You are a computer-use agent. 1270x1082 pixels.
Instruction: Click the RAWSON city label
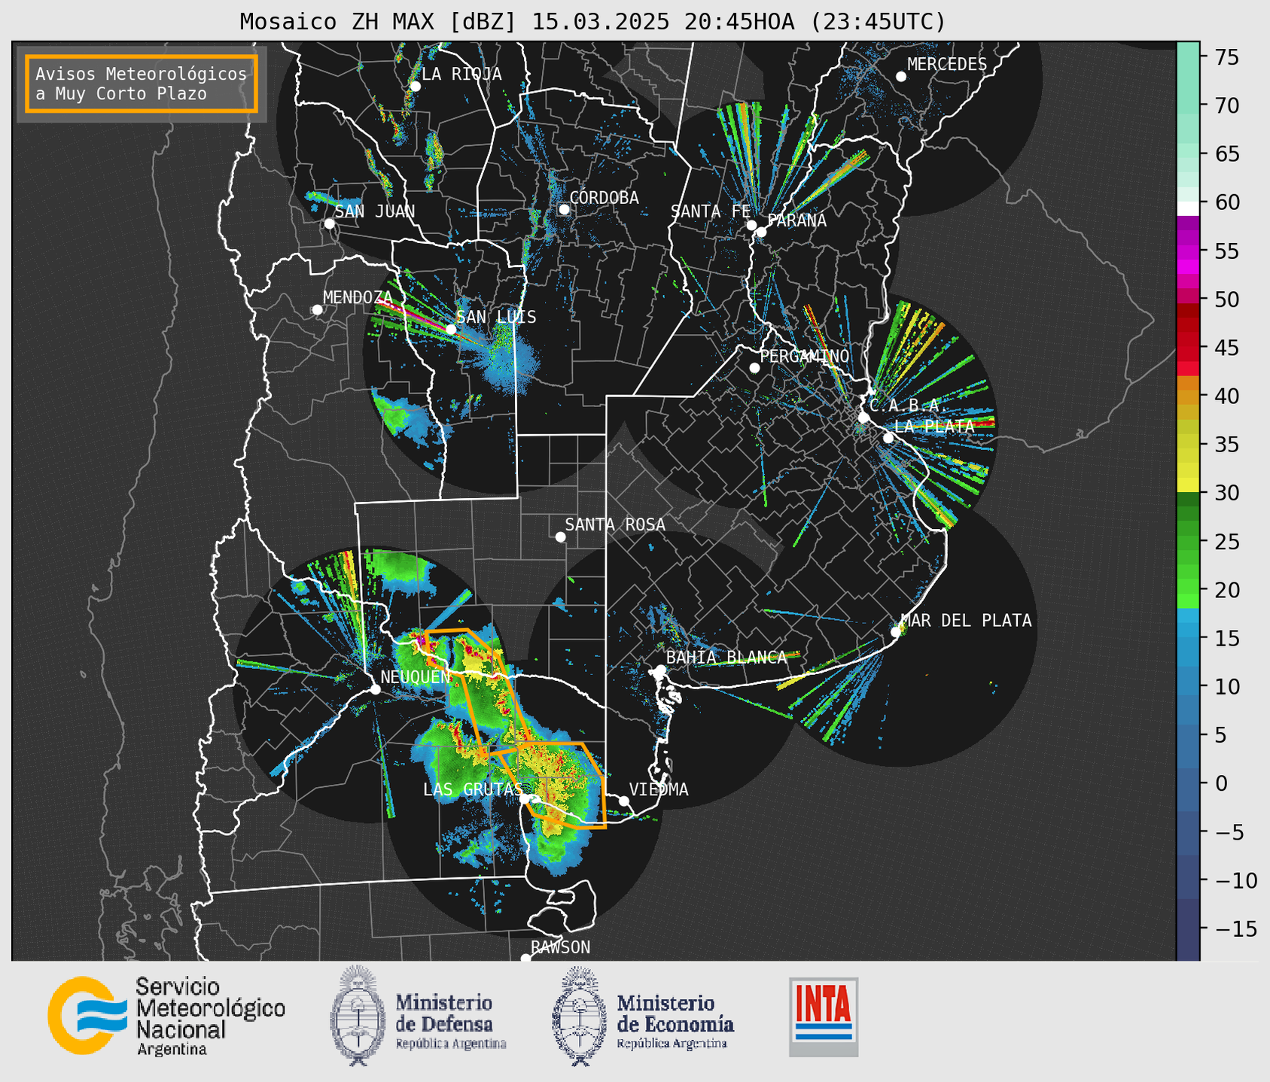560,947
